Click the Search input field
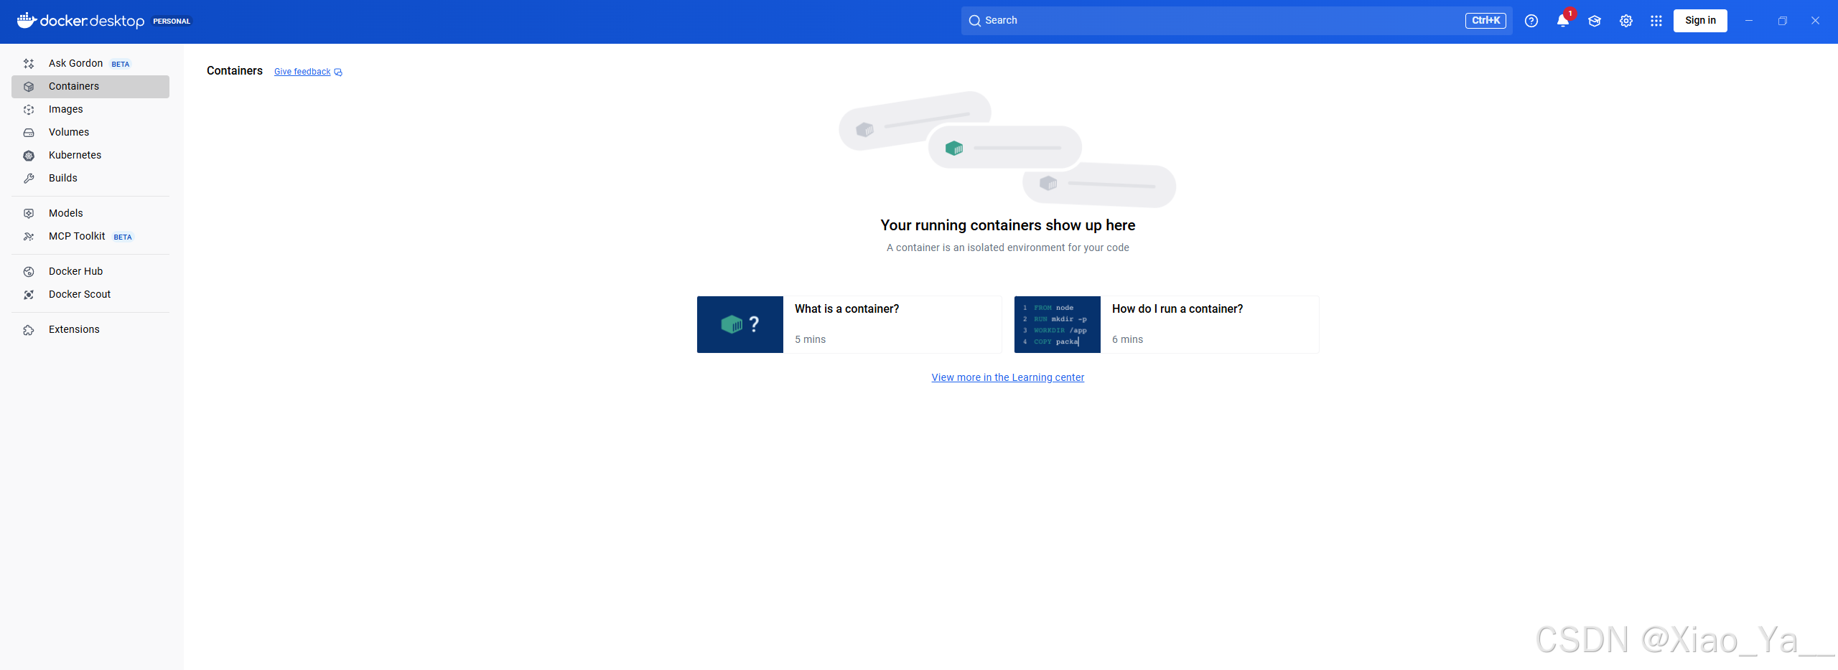Viewport: 1838px width, 670px height. pyautogui.click(x=1236, y=21)
